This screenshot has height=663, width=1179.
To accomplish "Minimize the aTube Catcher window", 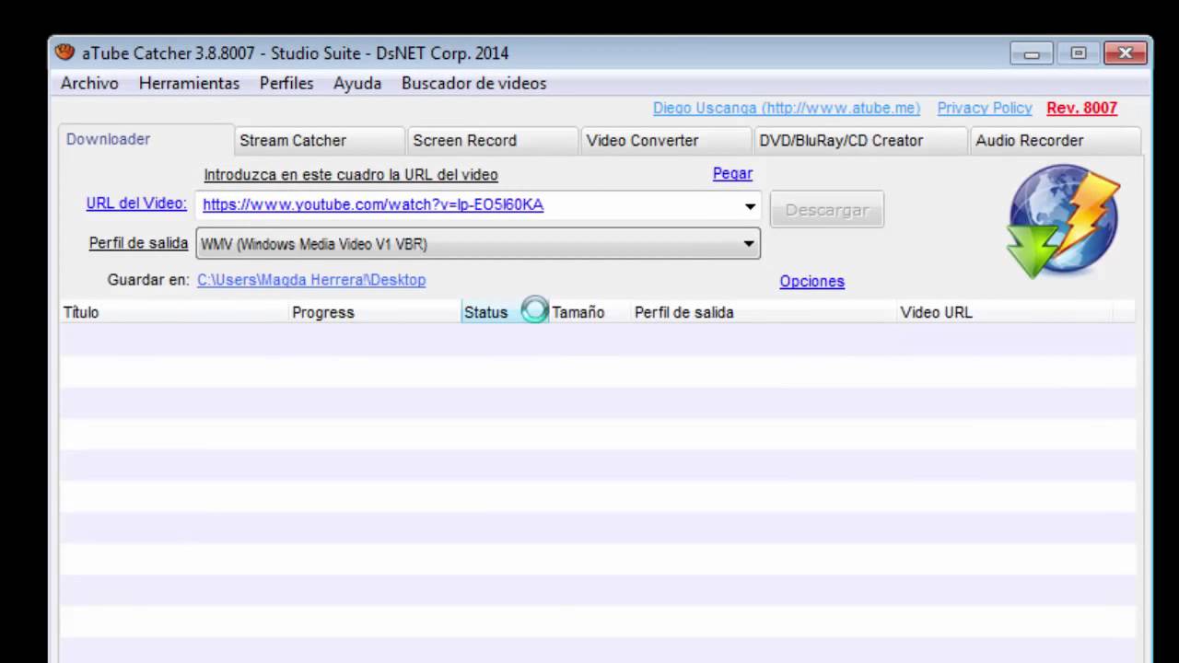I will (1032, 53).
